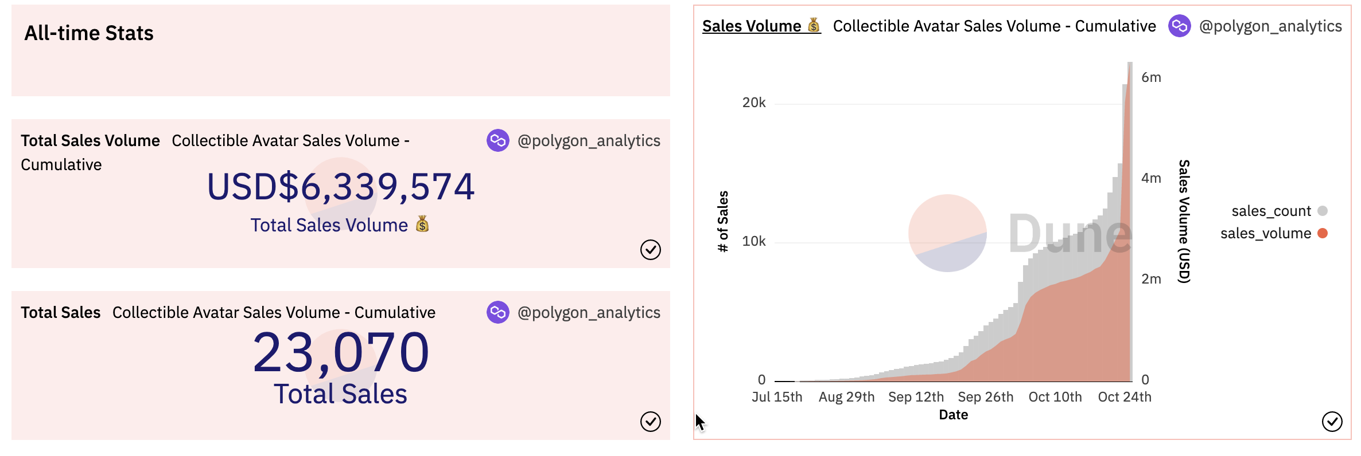Click the Polygon logo in the chart header

[x=1179, y=26]
